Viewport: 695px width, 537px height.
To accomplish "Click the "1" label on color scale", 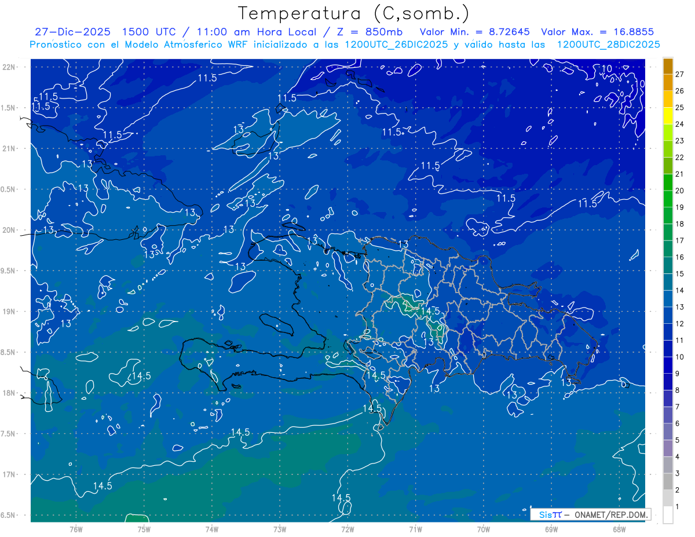I will (x=678, y=507).
